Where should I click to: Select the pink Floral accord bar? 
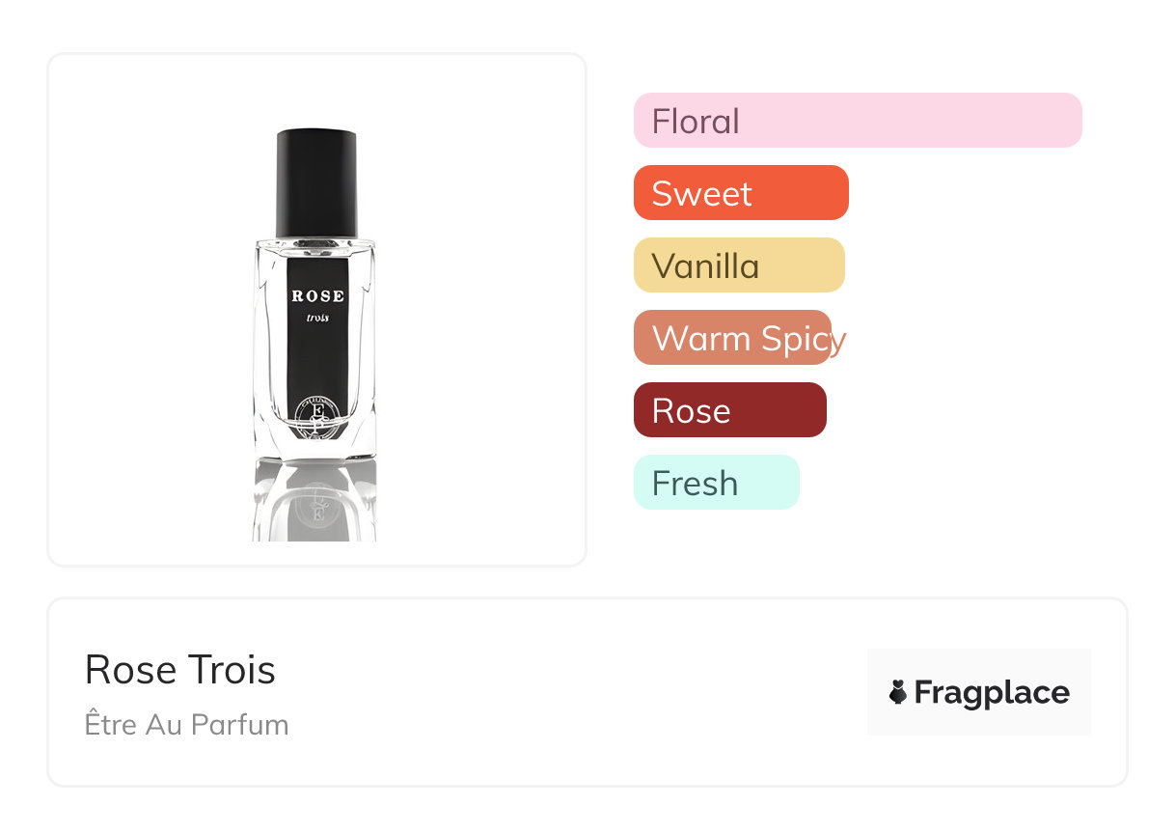[858, 121]
